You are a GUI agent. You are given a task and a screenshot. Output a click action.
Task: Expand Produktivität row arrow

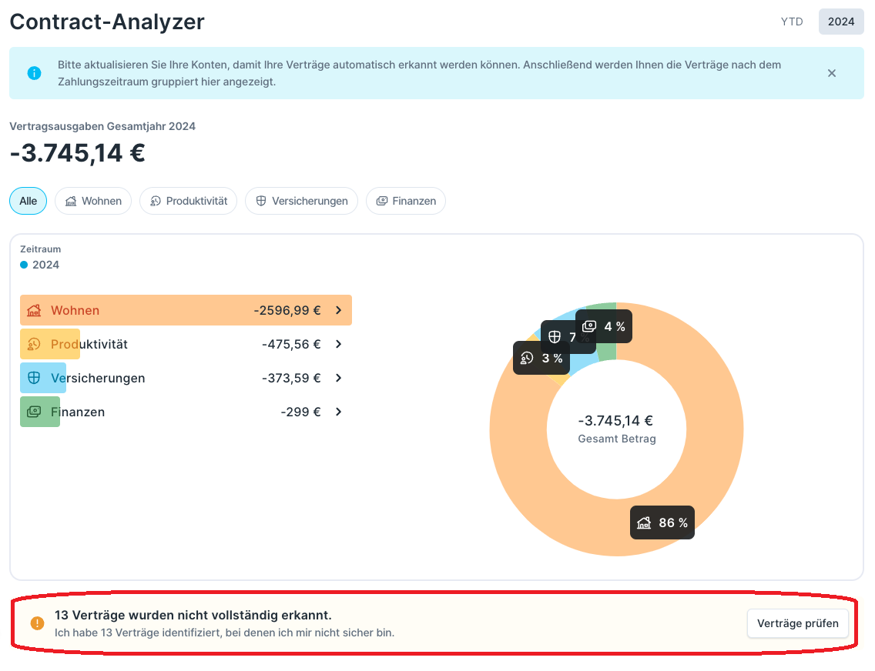338,345
